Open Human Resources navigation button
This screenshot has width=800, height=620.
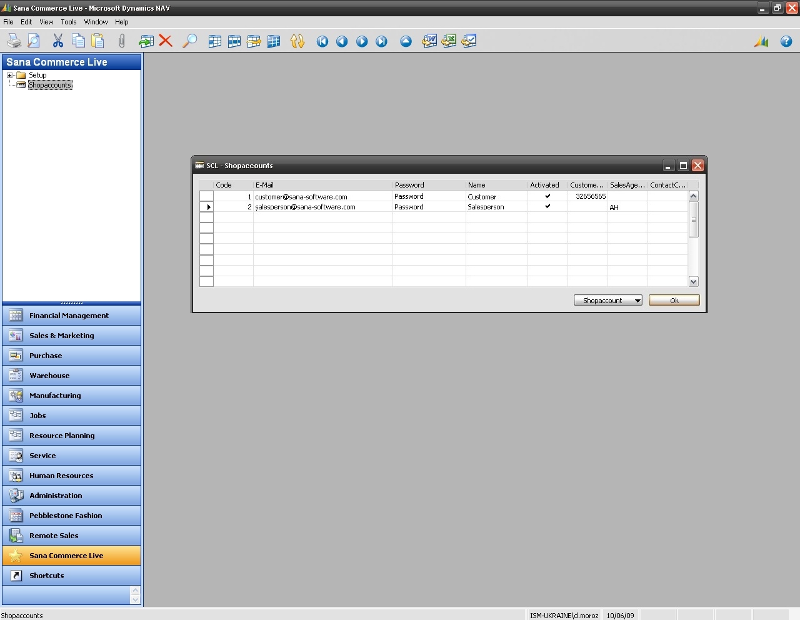point(71,476)
